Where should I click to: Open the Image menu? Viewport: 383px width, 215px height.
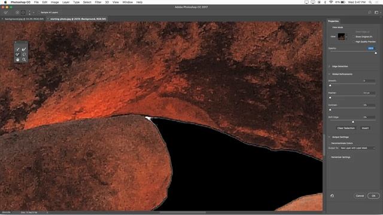54,2
